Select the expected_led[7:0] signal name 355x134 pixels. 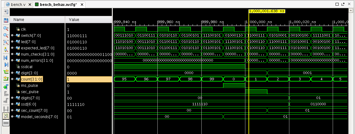pos(38,48)
